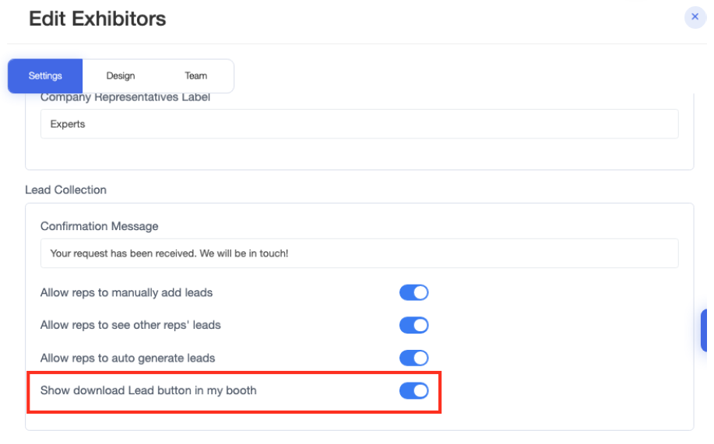Focus the Confirmation Message text field

click(359, 253)
